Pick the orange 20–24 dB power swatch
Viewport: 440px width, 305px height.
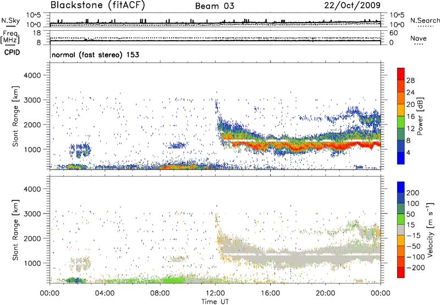point(401,98)
